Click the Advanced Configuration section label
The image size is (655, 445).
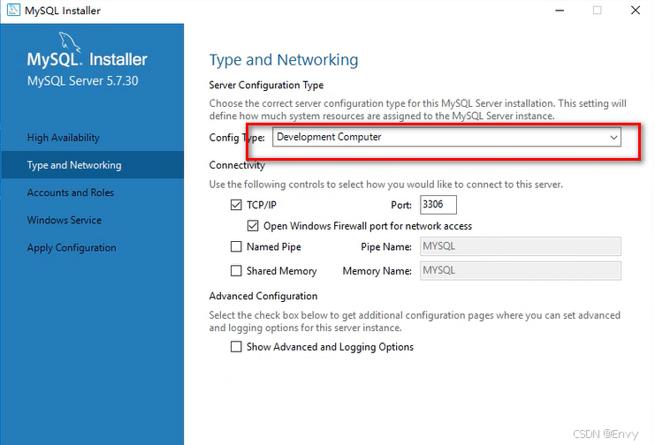pos(263,296)
